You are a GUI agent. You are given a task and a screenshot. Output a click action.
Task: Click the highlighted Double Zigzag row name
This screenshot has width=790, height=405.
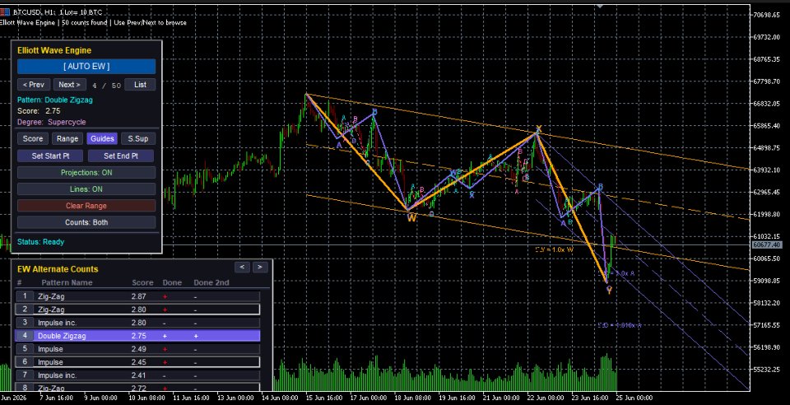pyautogui.click(x=62, y=336)
